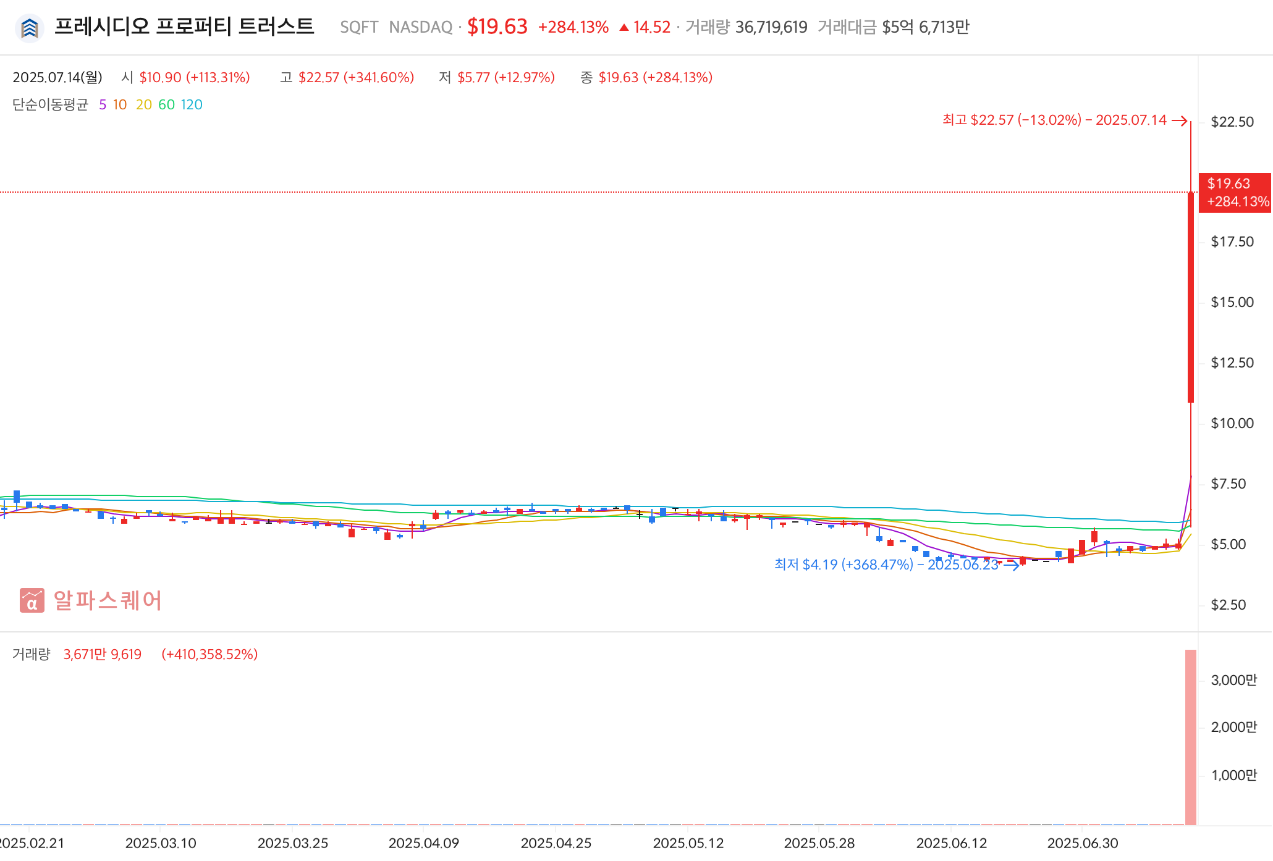The width and height of the screenshot is (1273, 861).
Task: Click the large July 14 red candlestick
Action: [1191, 296]
